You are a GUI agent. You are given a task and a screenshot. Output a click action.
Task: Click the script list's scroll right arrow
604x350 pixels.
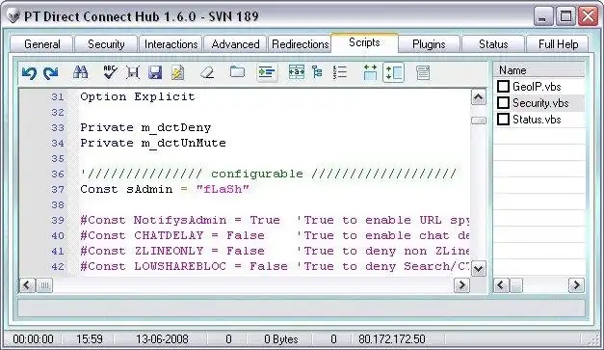coord(576,285)
